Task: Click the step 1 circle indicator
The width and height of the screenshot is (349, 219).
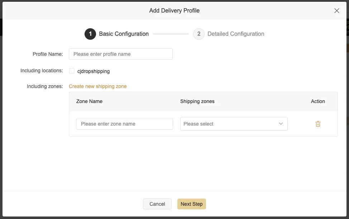Action: tap(90, 34)
